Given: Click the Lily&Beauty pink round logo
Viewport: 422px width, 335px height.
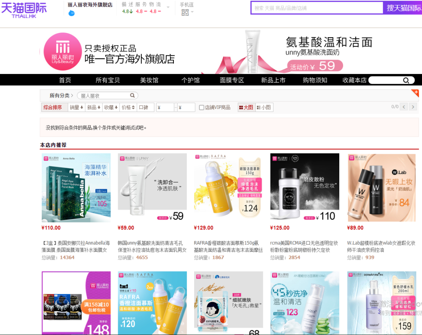Looking at the screenshot, I should coord(63,52).
